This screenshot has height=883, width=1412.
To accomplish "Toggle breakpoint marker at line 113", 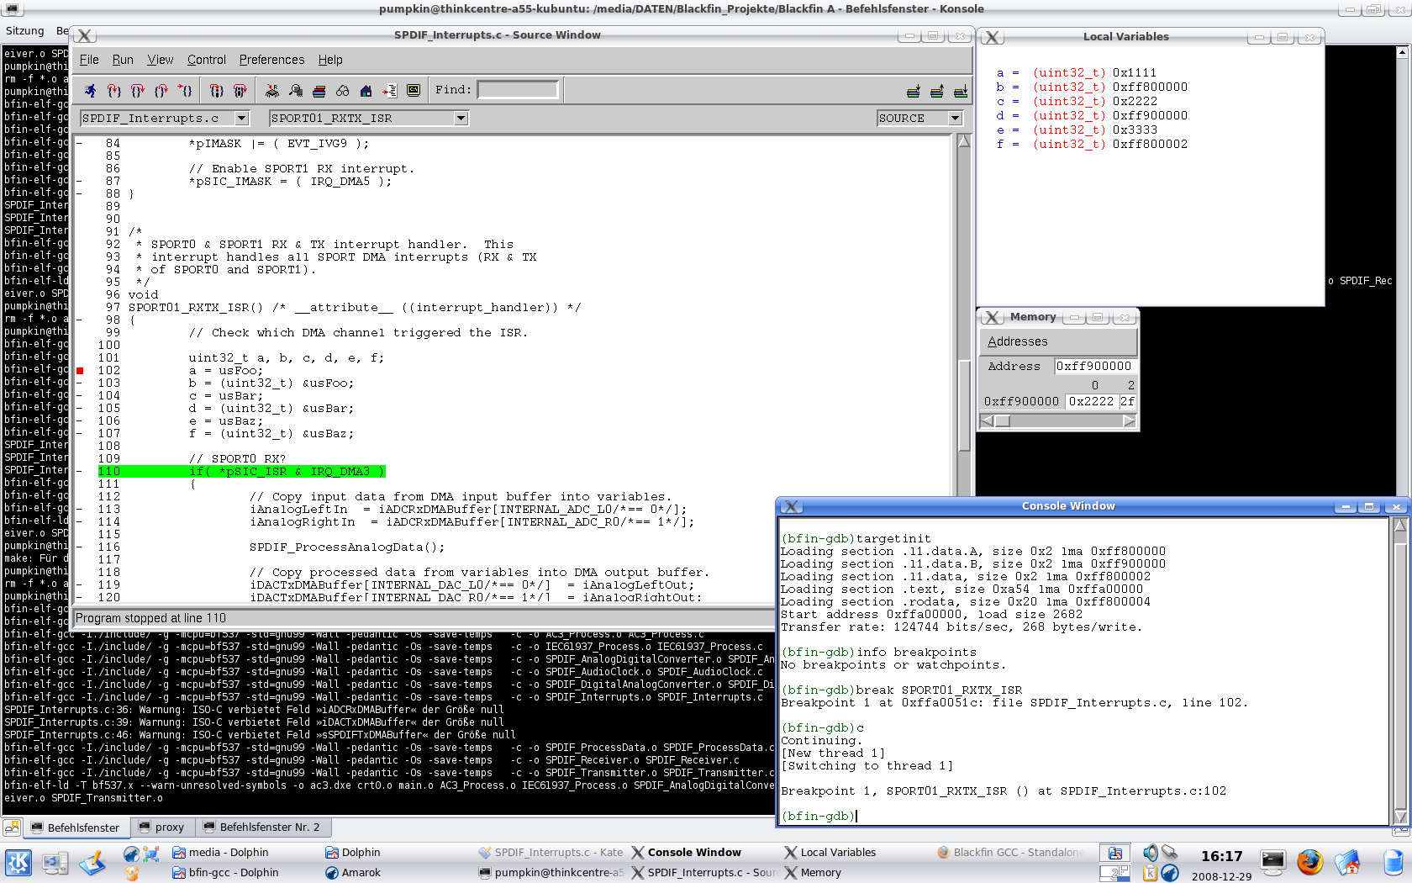I will [x=80, y=510].
